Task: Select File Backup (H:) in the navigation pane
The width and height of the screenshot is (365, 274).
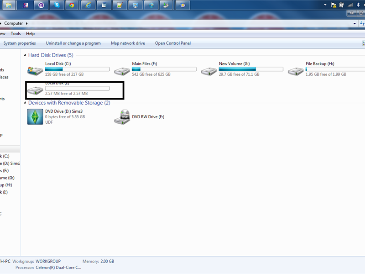Action: 6,184
